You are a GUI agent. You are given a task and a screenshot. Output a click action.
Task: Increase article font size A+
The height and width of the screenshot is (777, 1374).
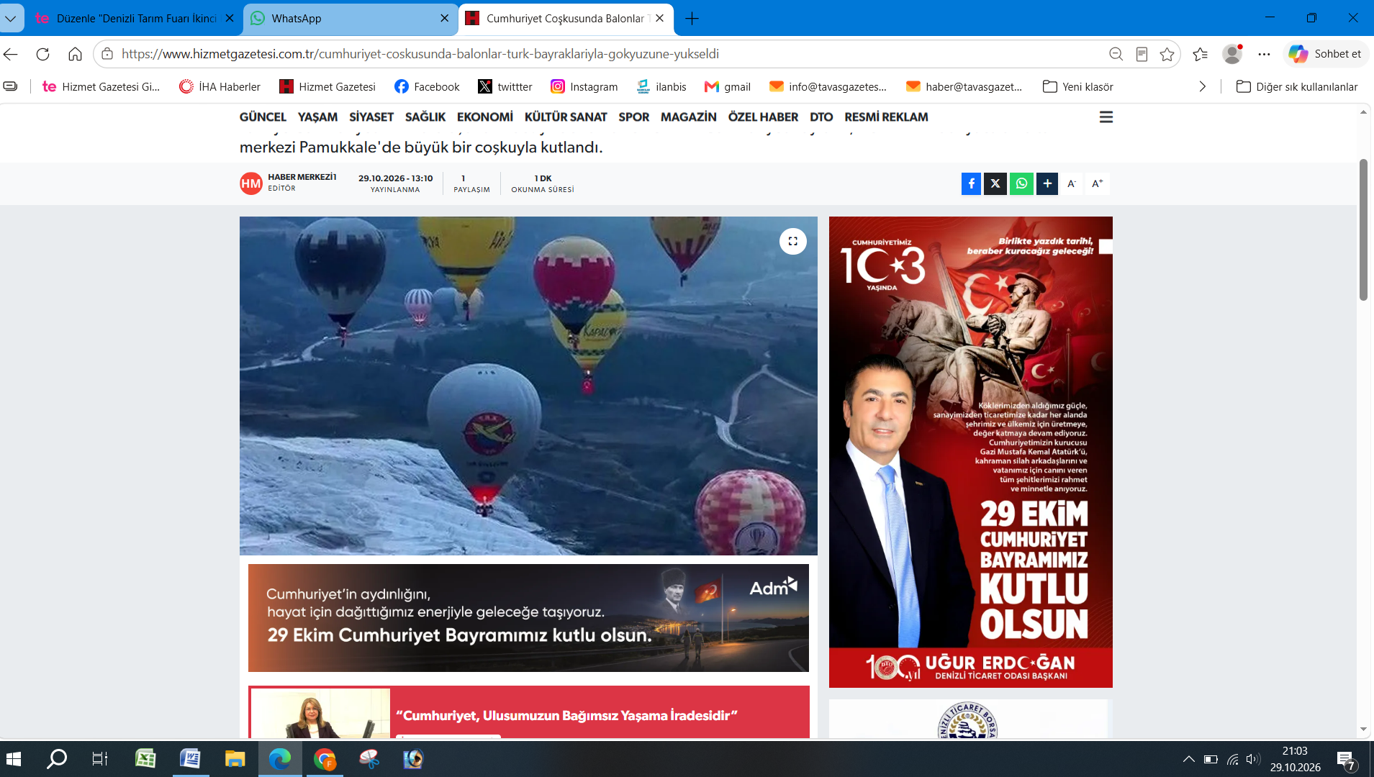(1098, 183)
